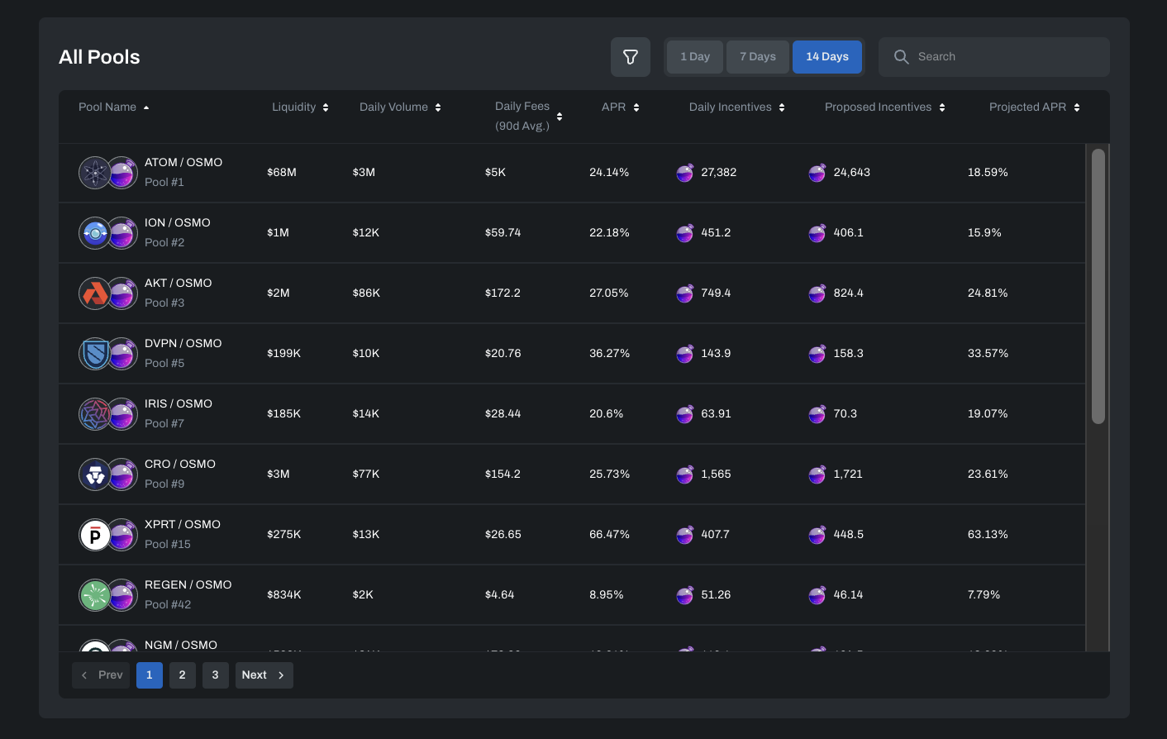Sort table by APR column
The height and width of the screenshot is (739, 1167).
(621, 107)
